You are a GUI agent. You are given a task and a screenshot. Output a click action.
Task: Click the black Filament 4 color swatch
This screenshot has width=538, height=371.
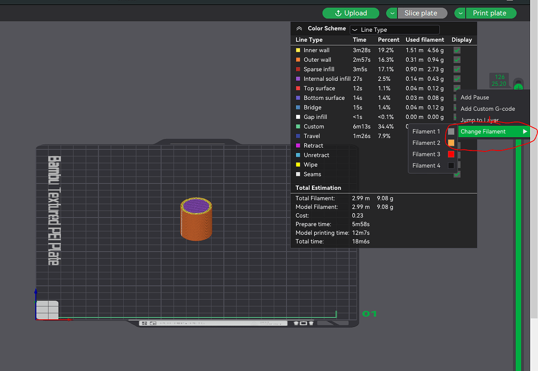[x=451, y=166]
